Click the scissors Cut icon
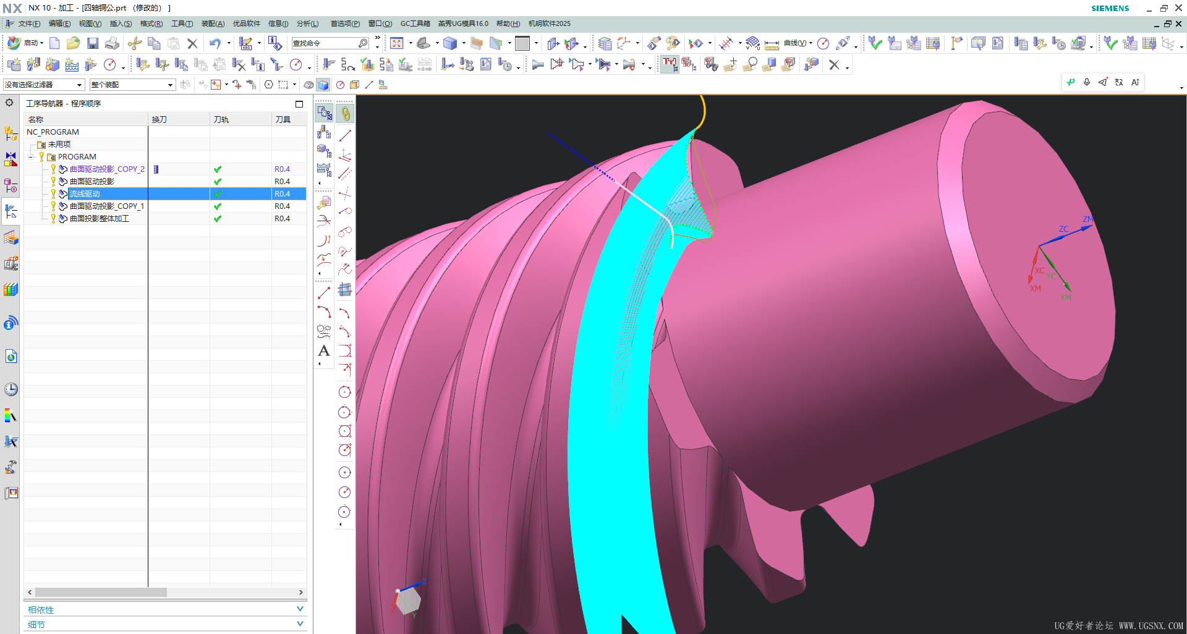Image resolution: width=1187 pixels, height=634 pixels. pyautogui.click(x=135, y=43)
